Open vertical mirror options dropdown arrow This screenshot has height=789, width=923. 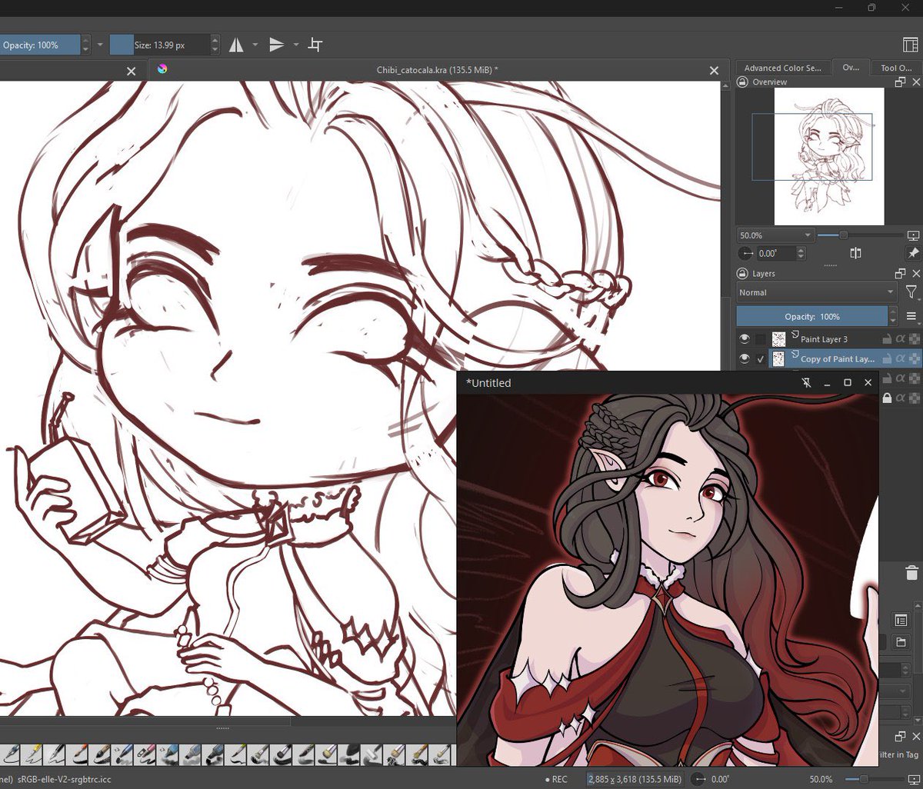296,45
